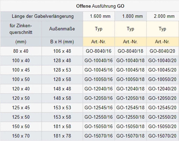The height and width of the screenshot is (141, 179).
Task: Select article number GO-12040/18
Action: [x=130, y=89]
